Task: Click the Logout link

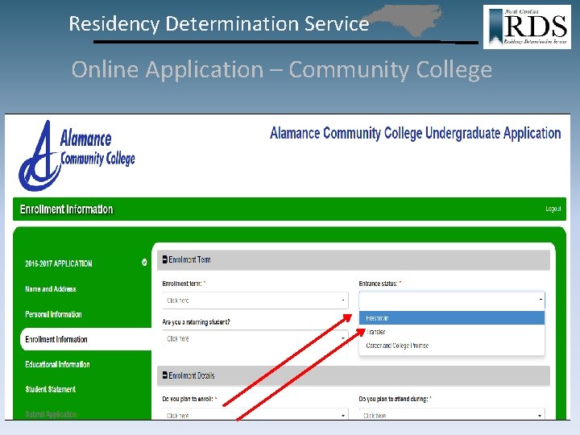Action: tap(553, 209)
